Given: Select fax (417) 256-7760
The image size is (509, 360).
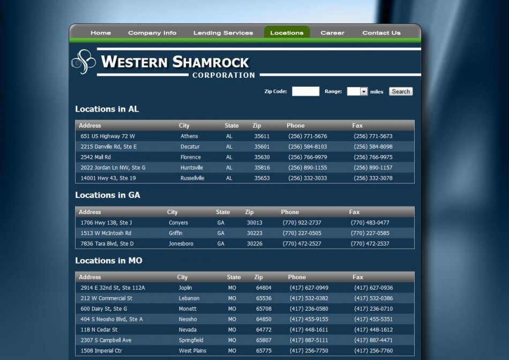Looking at the screenshot, I should (373, 350).
